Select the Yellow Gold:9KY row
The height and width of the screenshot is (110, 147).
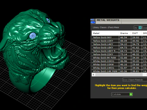coord(119,37)
